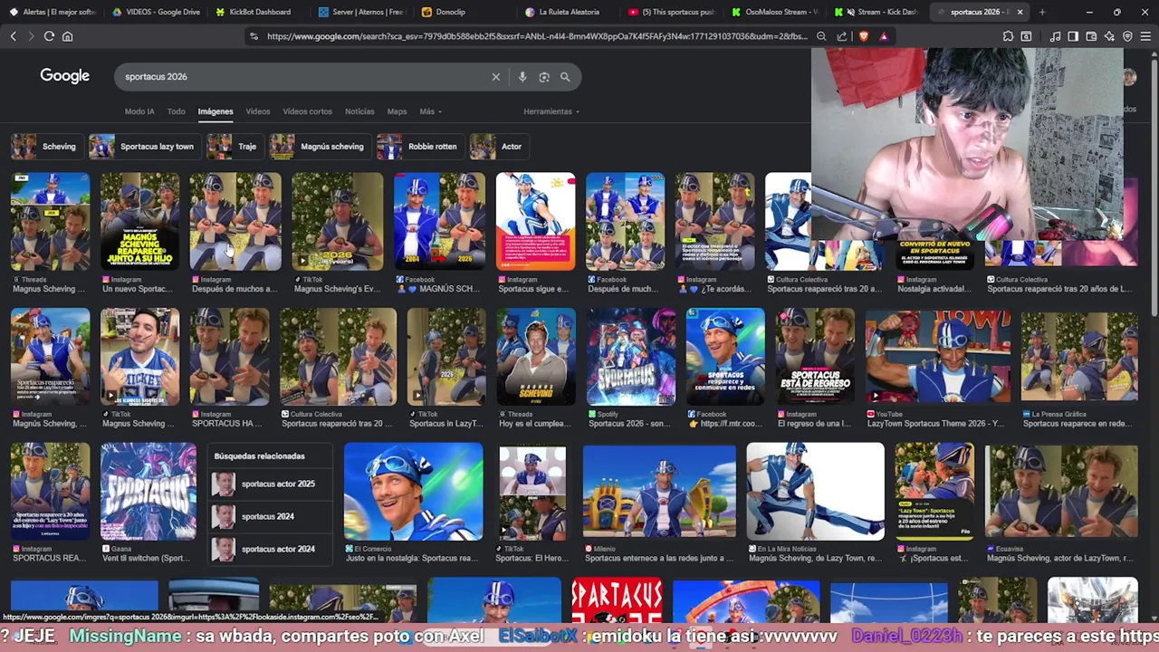
Task: Submit search with magnifying glass icon
Action: 565,77
